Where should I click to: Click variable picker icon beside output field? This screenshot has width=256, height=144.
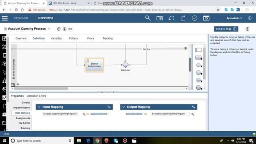(193, 114)
